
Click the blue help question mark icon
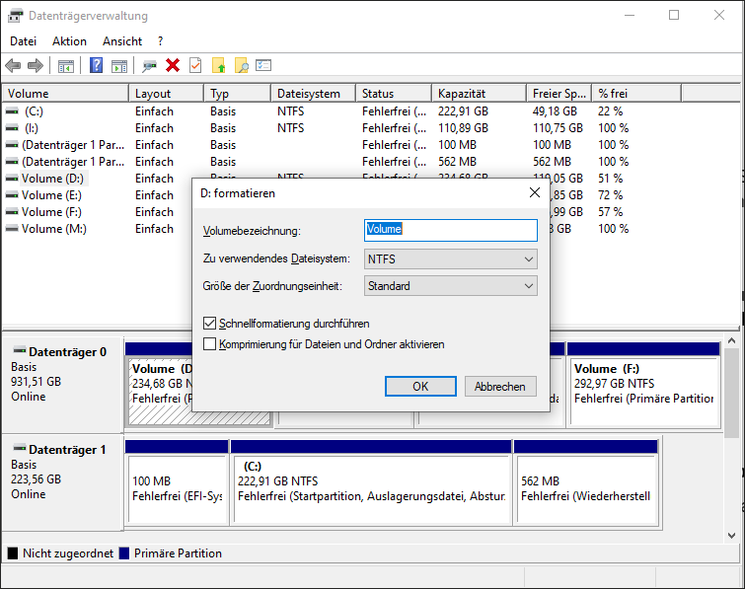96,66
